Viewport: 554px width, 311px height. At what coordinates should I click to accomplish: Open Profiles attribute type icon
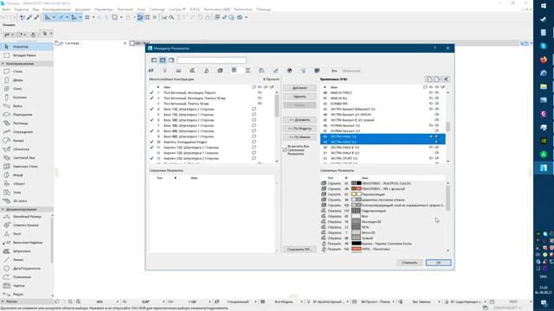[x=248, y=71]
